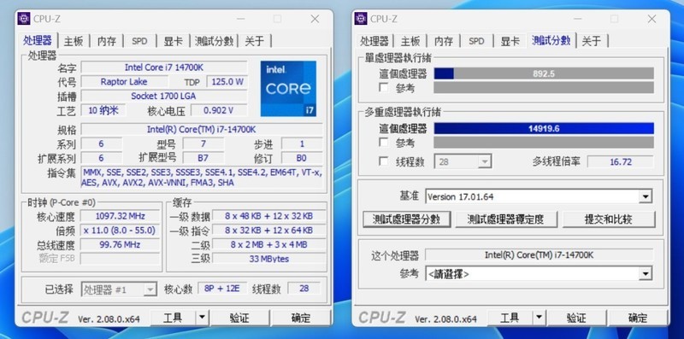Click the 核心数 8P + 12E value
The height and width of the screenshot is (339, 684).
point(222,289)
